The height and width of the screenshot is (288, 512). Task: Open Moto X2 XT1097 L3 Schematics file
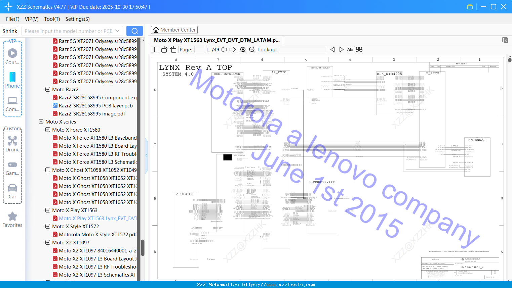pos(95,275)
